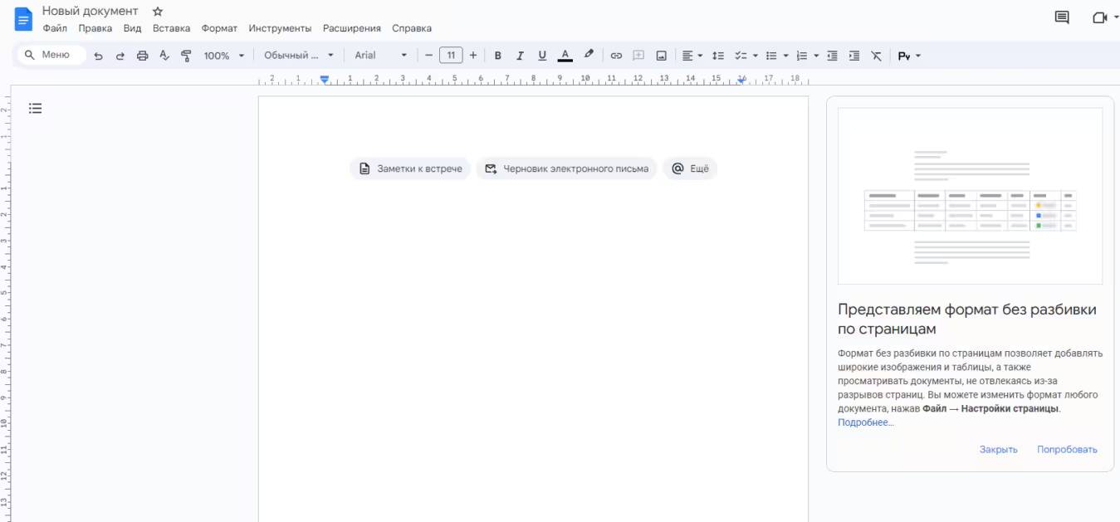Open the Справка menu
The image size is (1120, 522).
tap(412, 28)
